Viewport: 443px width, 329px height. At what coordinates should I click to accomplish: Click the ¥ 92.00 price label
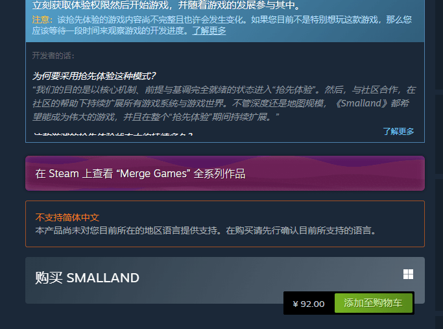[309, 304]
